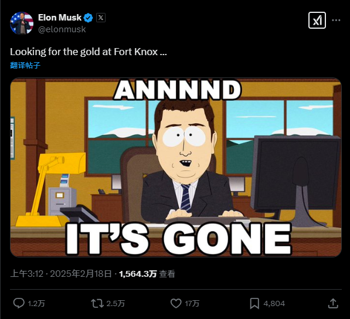Viewport: 350px width, 319px height.
Task: Like the post with the heart icon
Action: [x=176, y=304]
